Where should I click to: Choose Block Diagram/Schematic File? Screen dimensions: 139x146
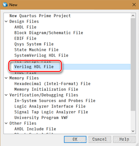[x=49, y=33]
